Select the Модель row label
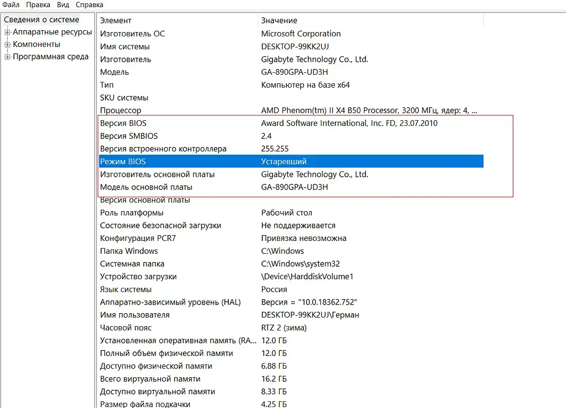566x408 pixels. (x=115, y=72)
